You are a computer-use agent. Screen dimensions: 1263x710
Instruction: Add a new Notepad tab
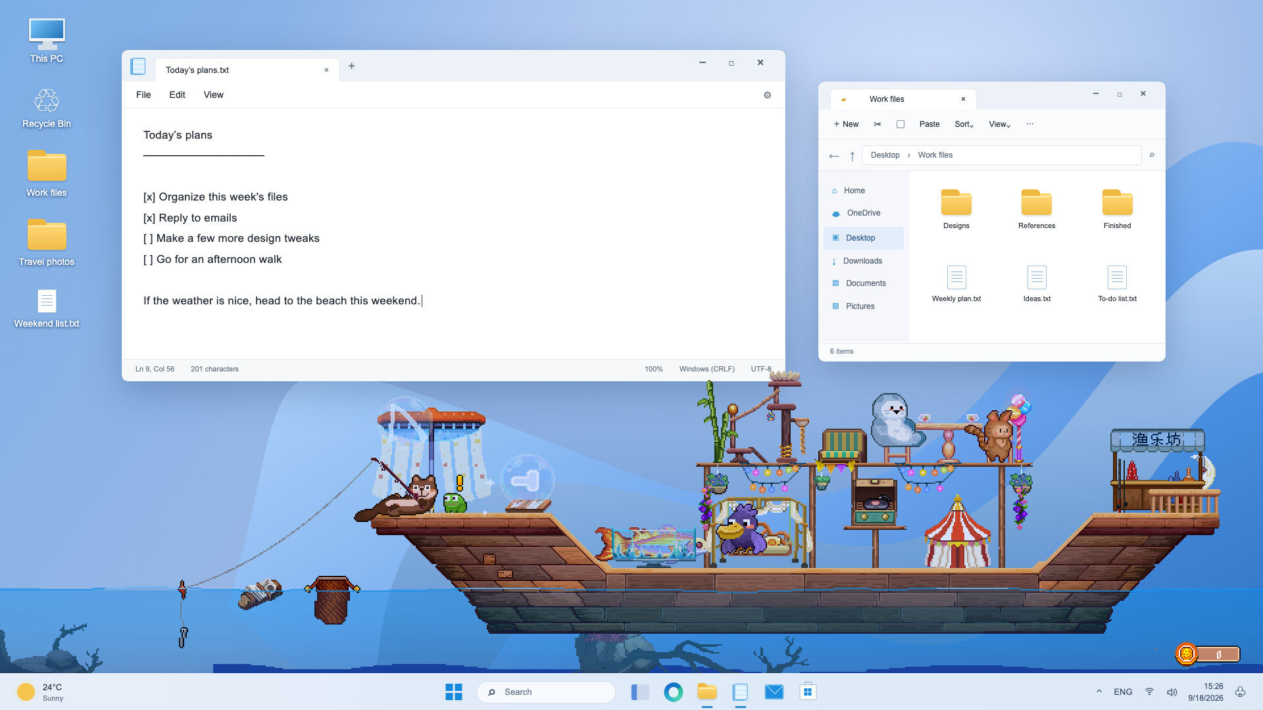tap(352, 66)
